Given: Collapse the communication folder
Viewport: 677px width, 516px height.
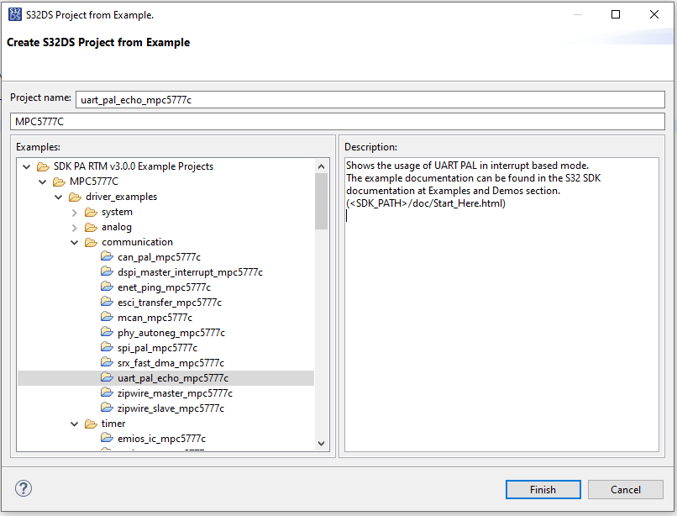Looking at the screenshot, I should click(x=75, y=242).
